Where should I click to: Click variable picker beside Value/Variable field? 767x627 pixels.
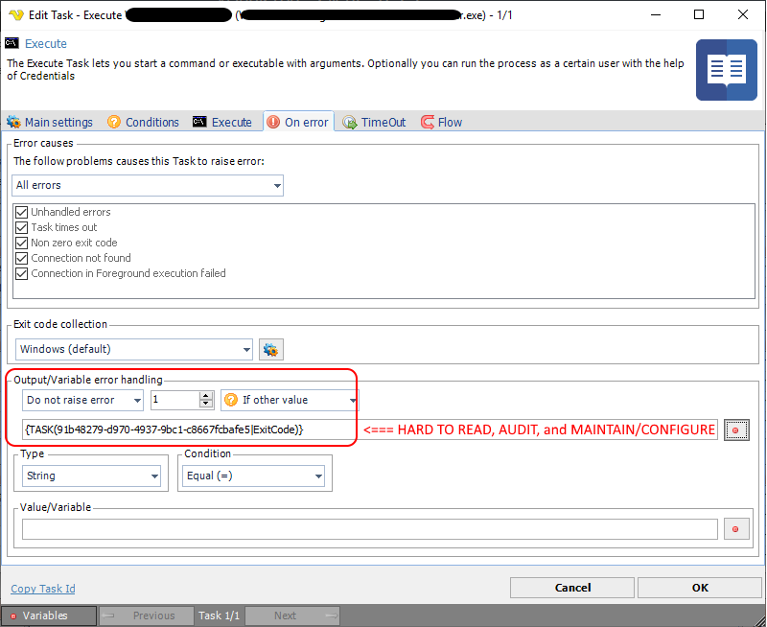[736, 529]
